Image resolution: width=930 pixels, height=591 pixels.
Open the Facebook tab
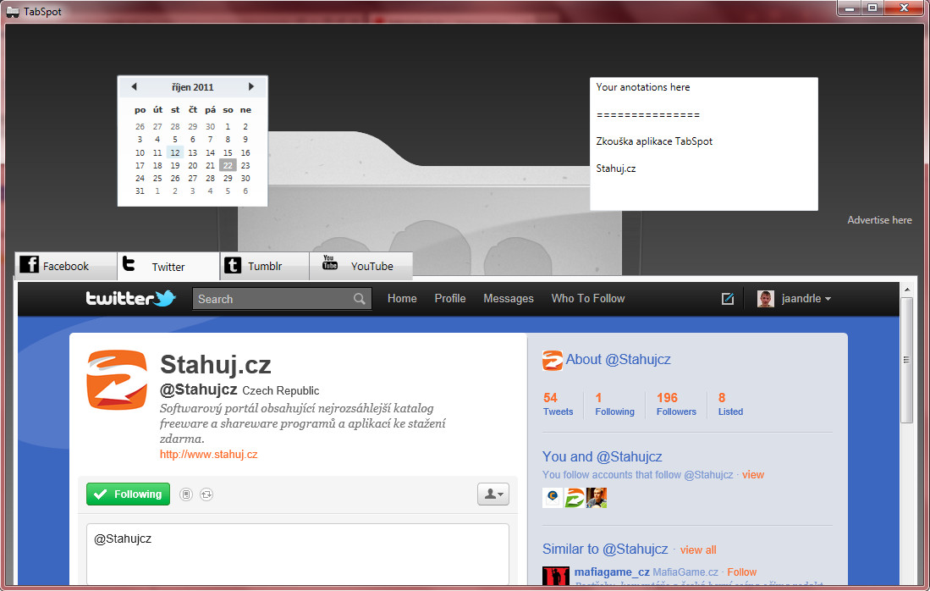click(66, 266)
